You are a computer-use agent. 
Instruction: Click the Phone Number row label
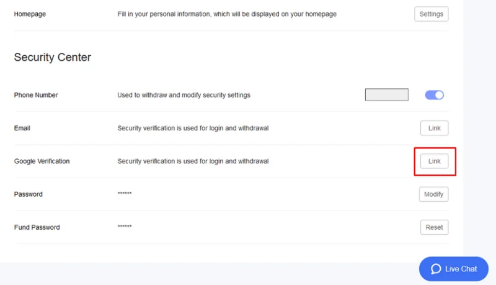point(36,95)
